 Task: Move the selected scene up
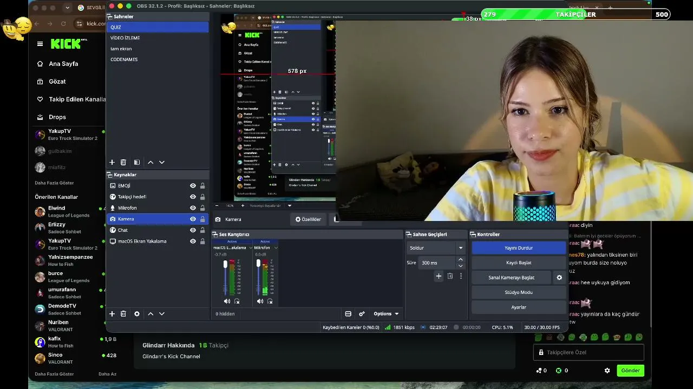pos(151,162)
